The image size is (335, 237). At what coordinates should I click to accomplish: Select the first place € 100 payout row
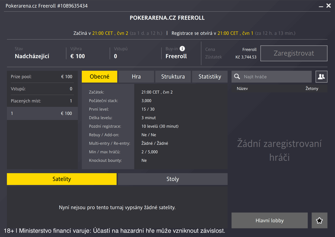pos(42,113)
